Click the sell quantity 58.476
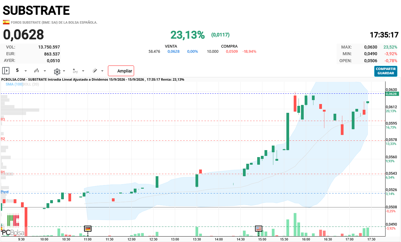Screen dimensions: 401x242 154,52
